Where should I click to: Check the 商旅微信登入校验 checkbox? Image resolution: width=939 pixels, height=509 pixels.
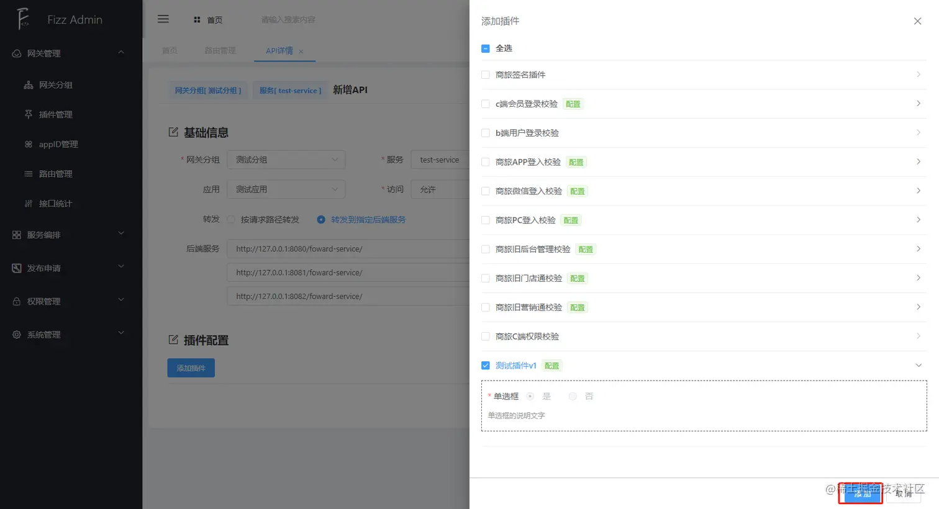point(486,191)
